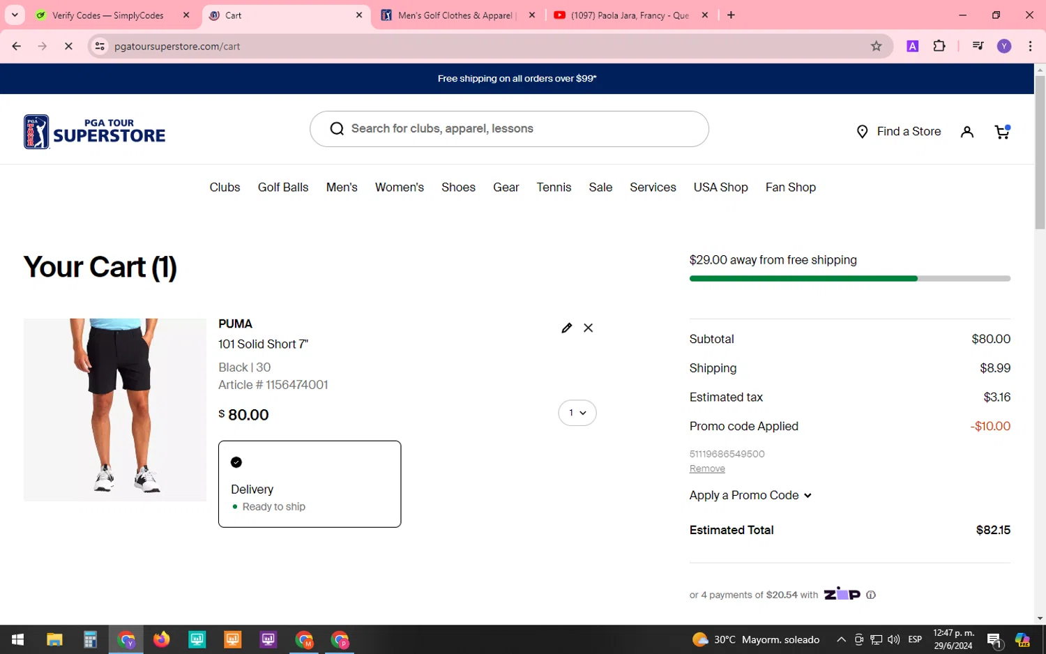
Task: Open Windows Start menu
Action: 18,639
